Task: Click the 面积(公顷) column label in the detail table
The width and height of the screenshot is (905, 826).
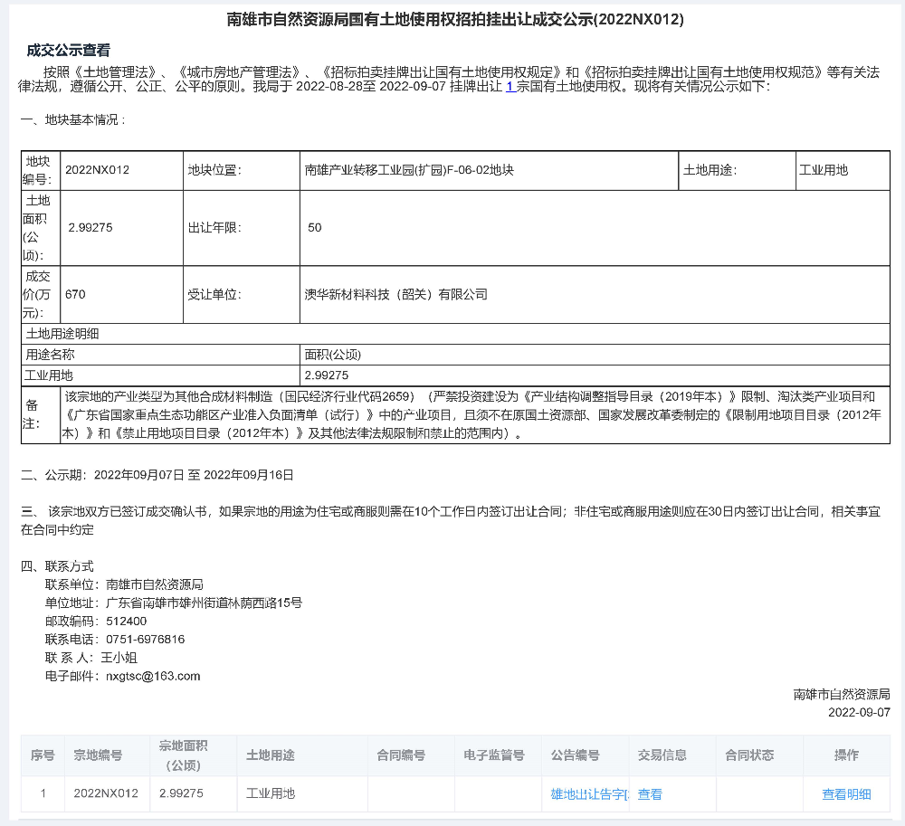Action: click(x=333, y=354)
